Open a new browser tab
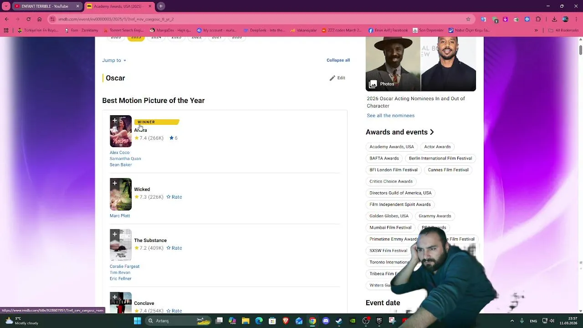Image resolution: width=583 pixels, height=328 pixels. [161, 6]
